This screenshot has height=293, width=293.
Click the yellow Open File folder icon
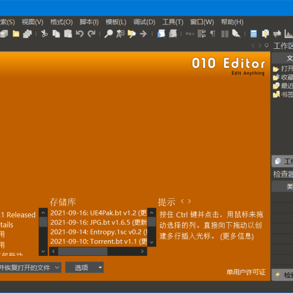16,34
